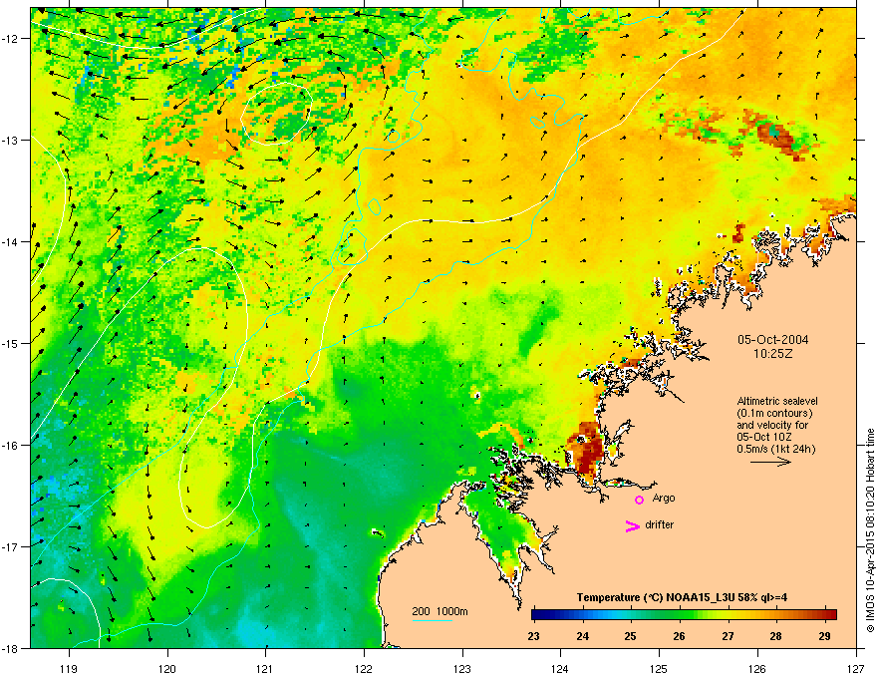This screenshot has height=678, width=877.
Task: Click the '(0.1m contours)' caption line
Action: point(774,414)
